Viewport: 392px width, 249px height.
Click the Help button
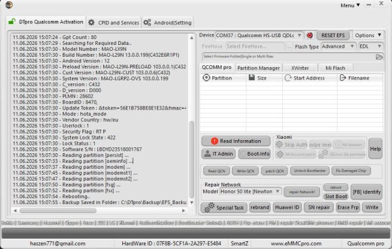coord(375,149)
